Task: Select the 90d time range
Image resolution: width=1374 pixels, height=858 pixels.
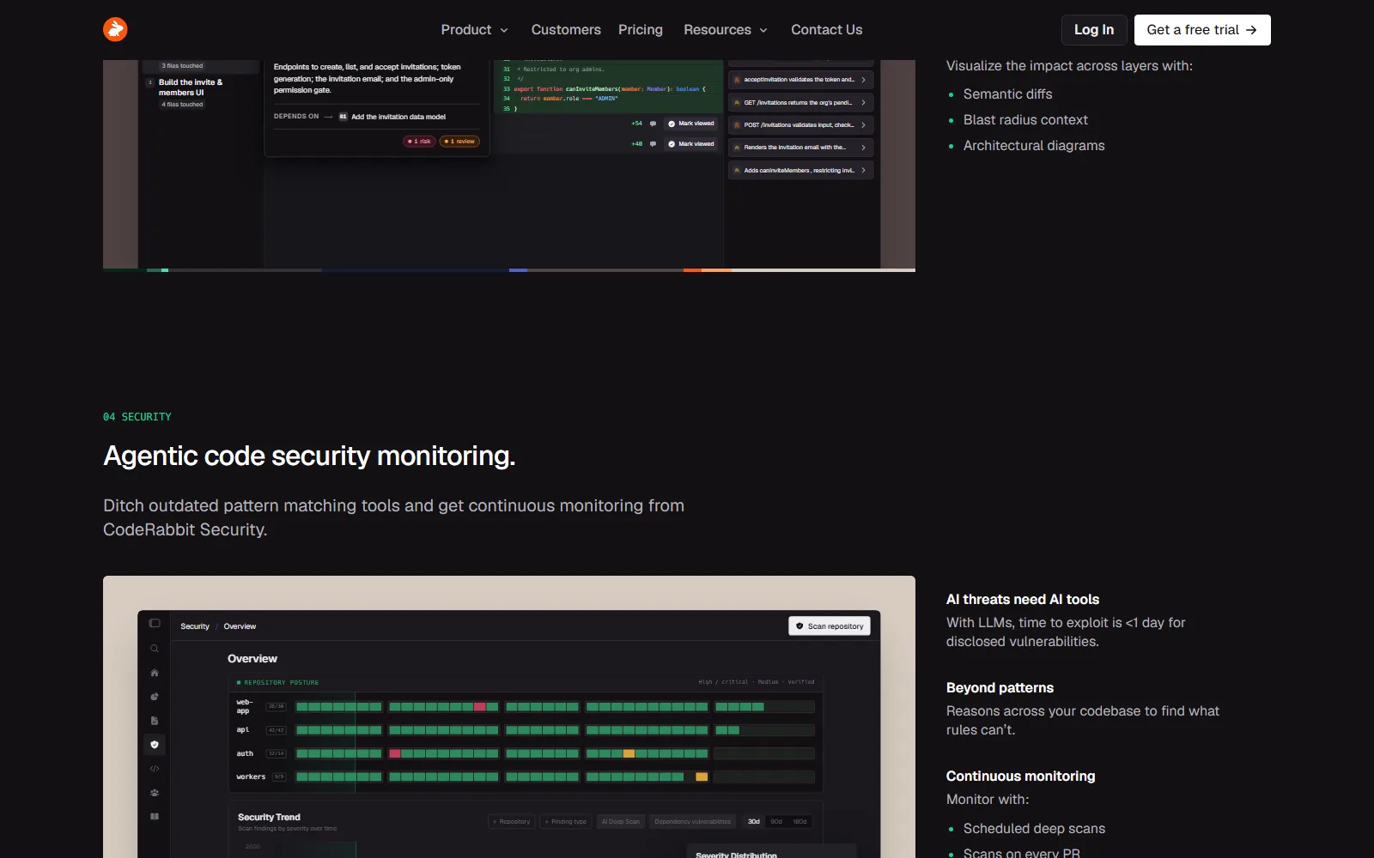Action: [x=776, y=822]
